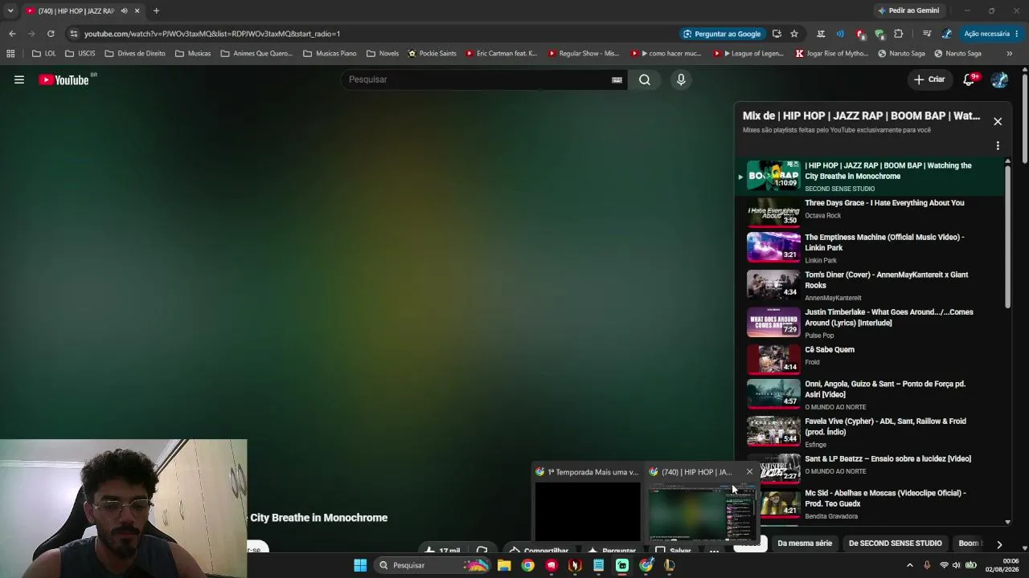The width and height of the screenshot is (1029, 578).
Task: Open the League of Legends bookmark
Action: point(748,54)
